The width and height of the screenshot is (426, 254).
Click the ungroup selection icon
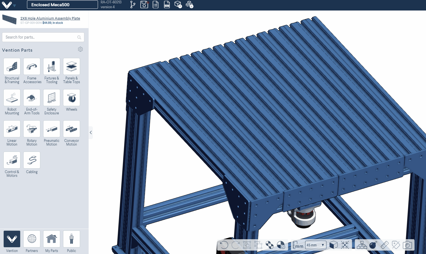[x=258, y=245]
